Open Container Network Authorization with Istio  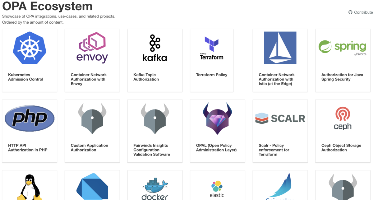(277, 79)
